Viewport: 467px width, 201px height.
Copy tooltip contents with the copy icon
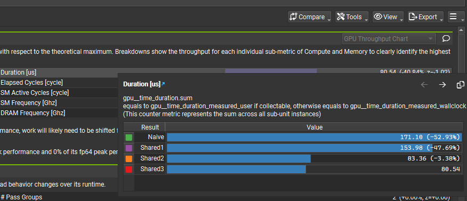461,85
